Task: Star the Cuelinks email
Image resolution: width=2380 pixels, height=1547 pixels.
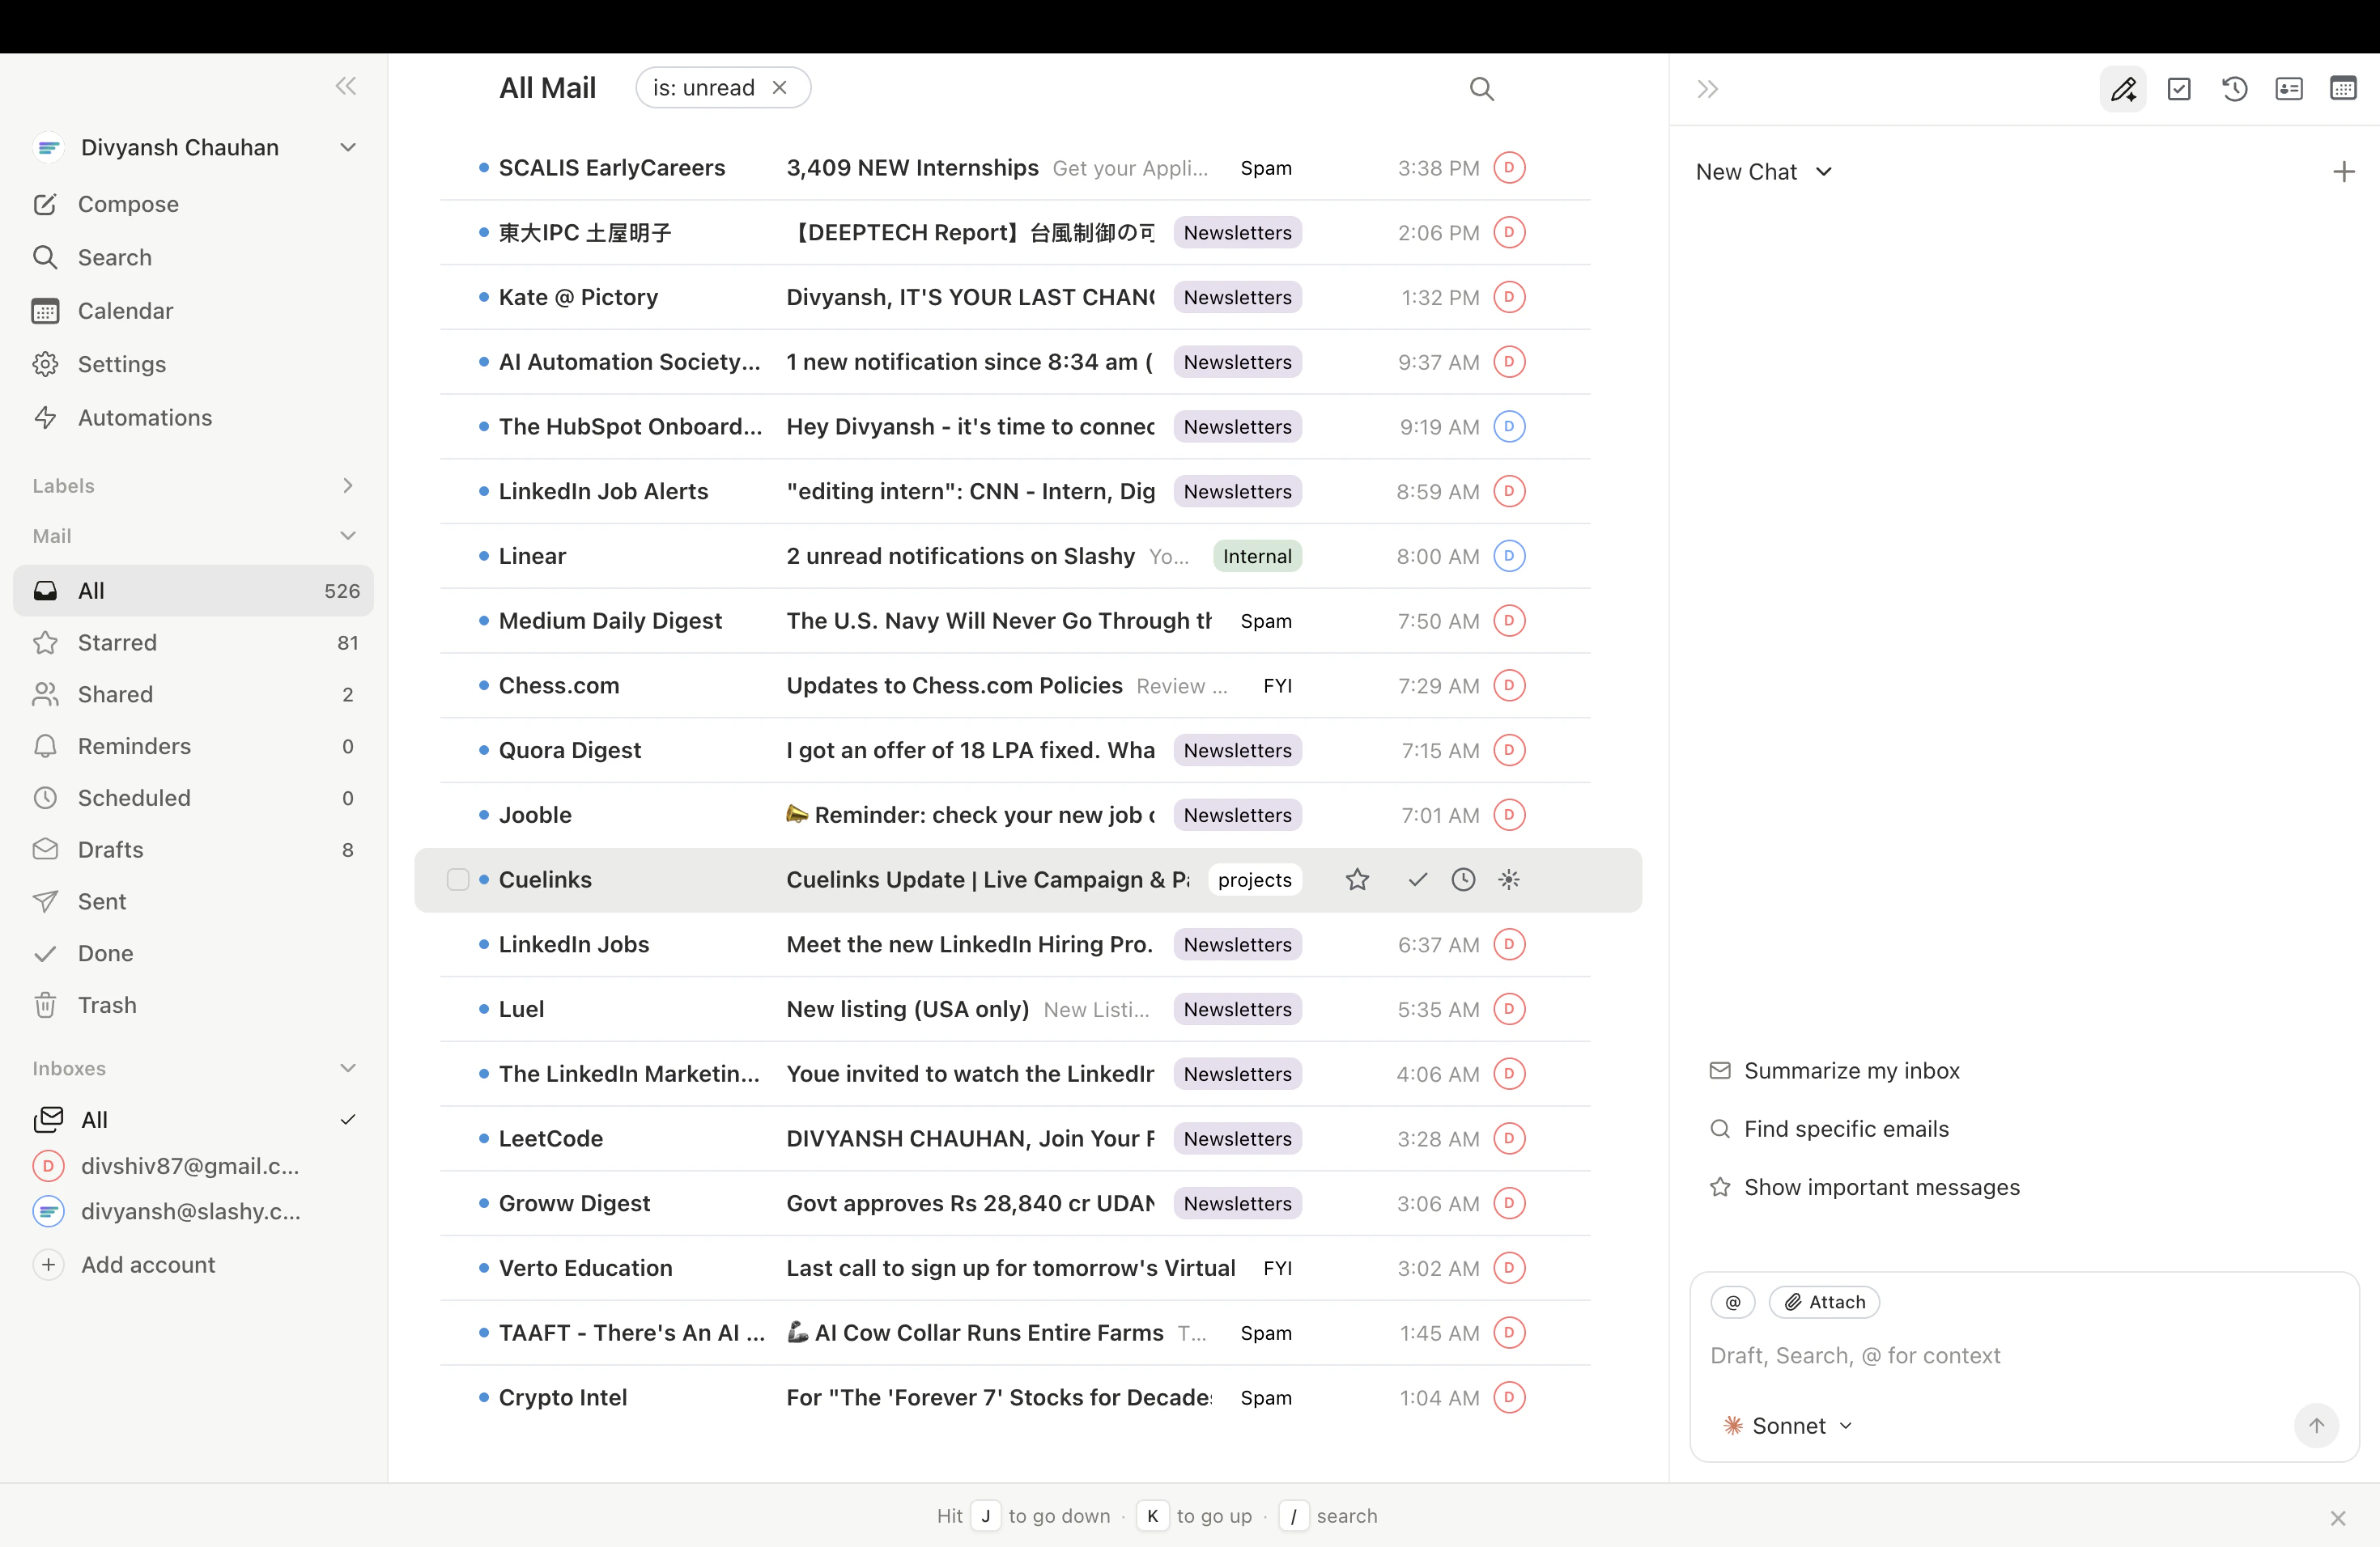Action: click(x=1357, y=879)
